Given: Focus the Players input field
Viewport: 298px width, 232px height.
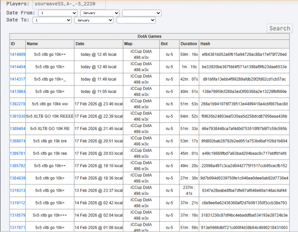Looking at the screenshot, I should coord(69,4).
